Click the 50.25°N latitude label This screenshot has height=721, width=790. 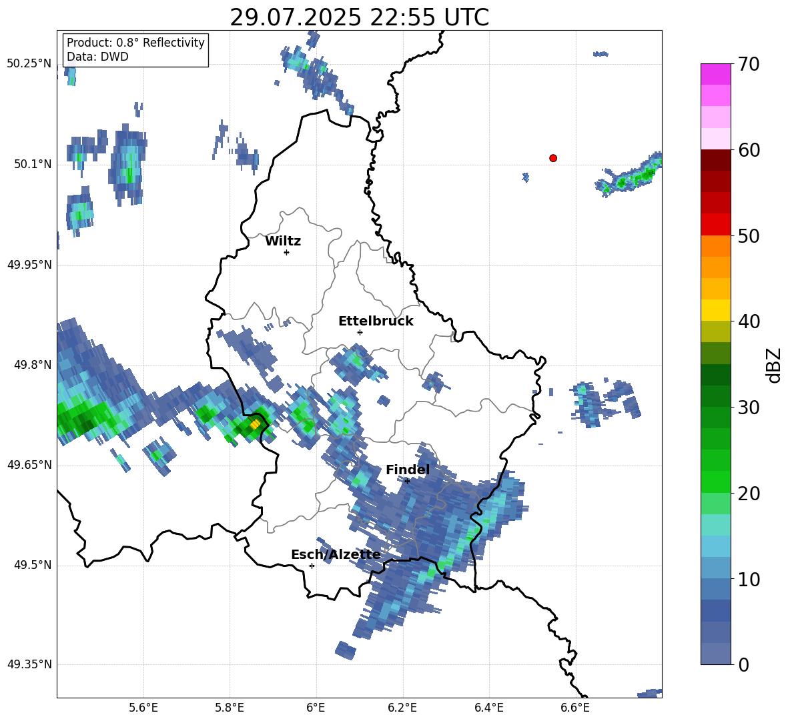(x=29, y=64)
